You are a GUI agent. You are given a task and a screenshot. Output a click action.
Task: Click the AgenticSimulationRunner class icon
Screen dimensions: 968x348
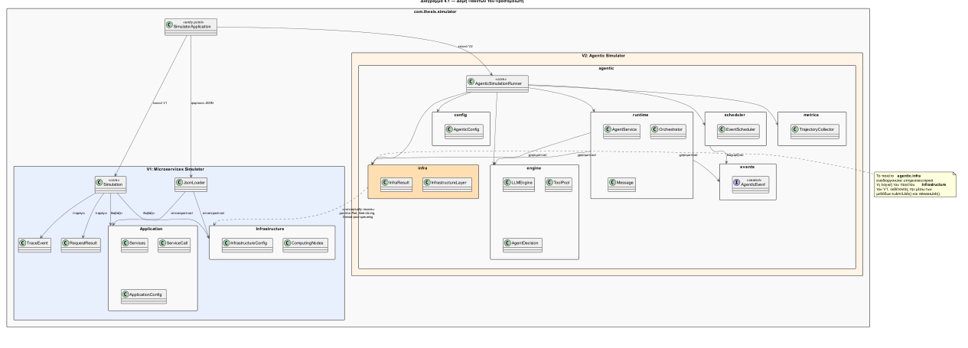coord(471,81)
